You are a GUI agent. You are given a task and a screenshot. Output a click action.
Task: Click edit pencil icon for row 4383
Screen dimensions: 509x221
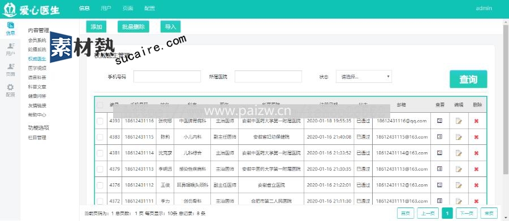(458, 137)
